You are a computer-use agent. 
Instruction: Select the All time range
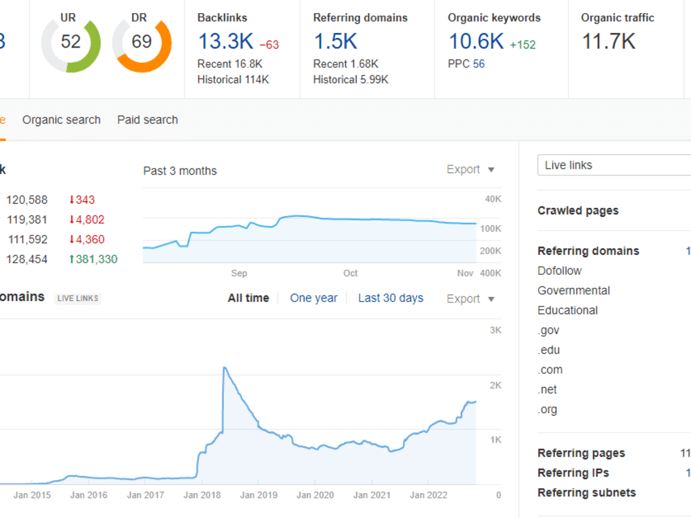[x=248, y=298]
